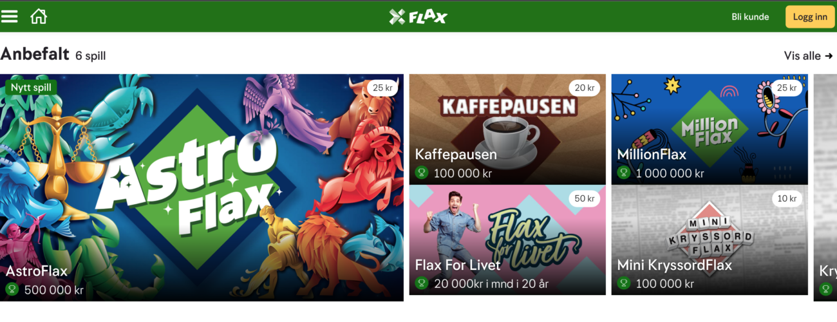Click the Nytt spill badge
Screen dimensions: 837x322
32,88
